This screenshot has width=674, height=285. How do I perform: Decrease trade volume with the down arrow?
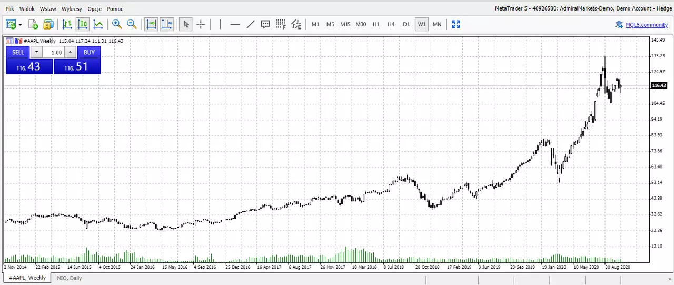pos(36,52)
